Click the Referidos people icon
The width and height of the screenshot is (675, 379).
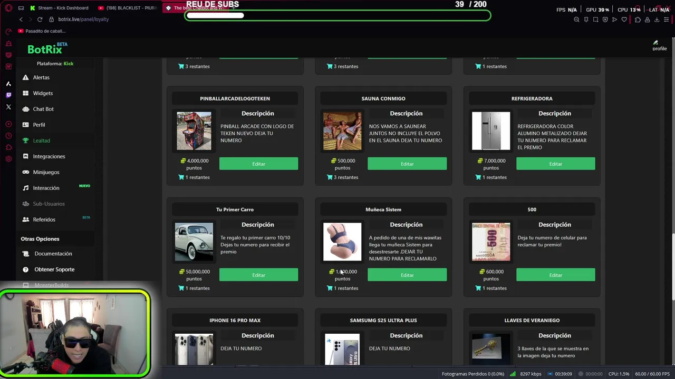(25, 220)
